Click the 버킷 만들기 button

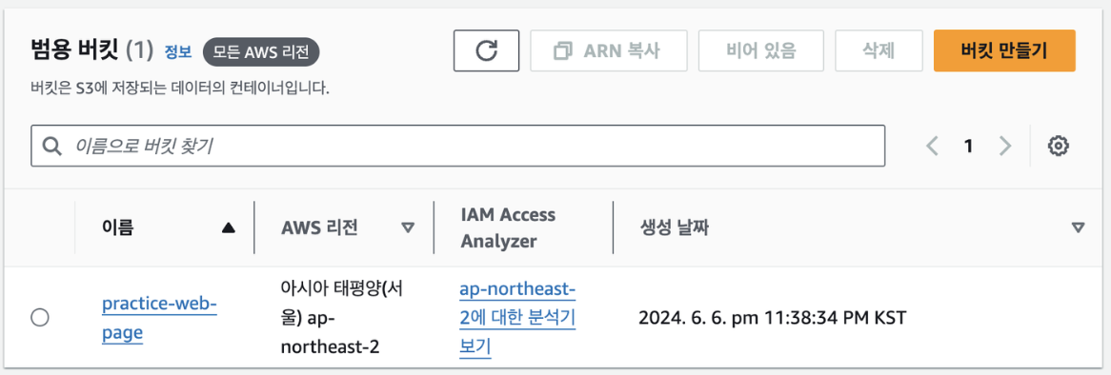point(1004,50)
